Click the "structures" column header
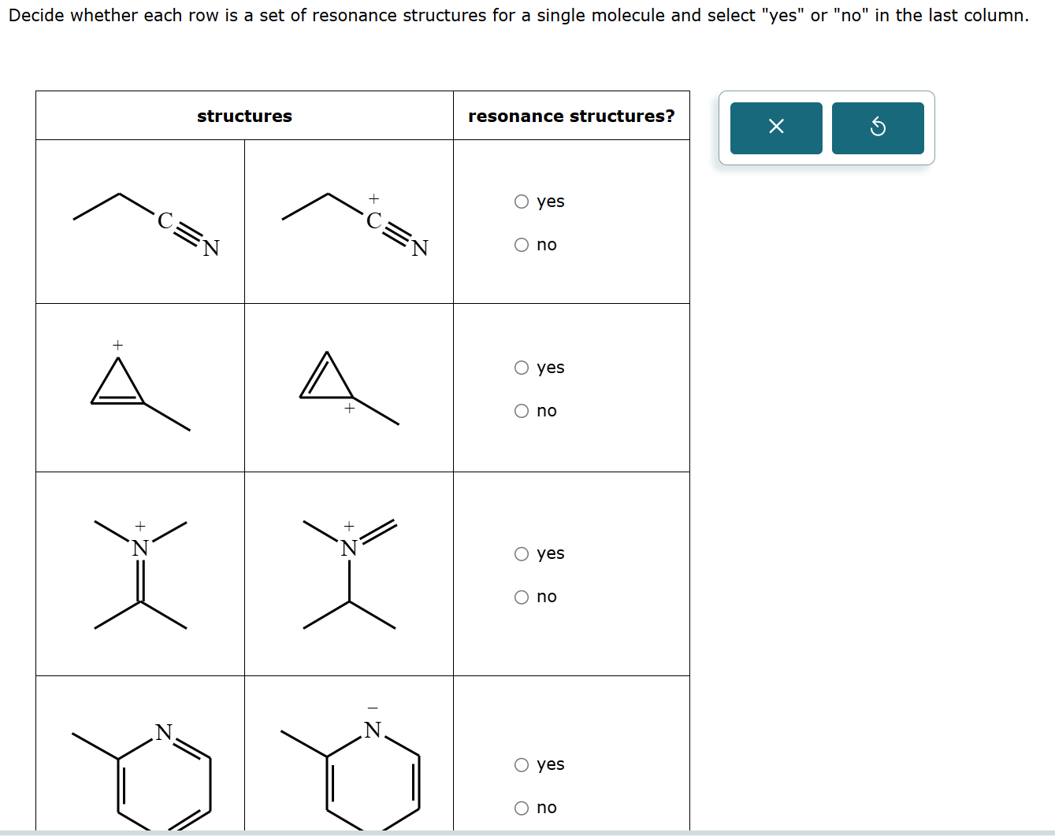Screen dimensions: 1055x836 244,116
